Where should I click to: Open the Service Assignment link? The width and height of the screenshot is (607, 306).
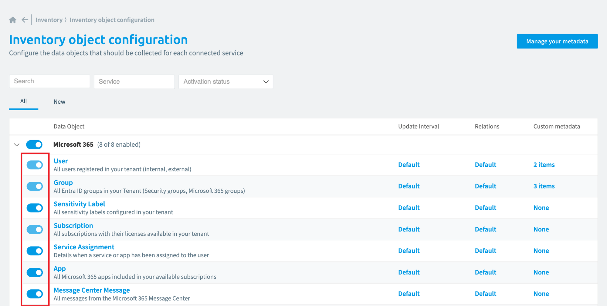(x=84, y=247)
